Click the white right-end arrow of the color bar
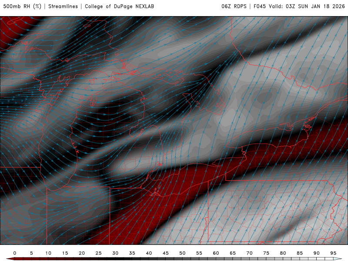 (x=338, y=259)
